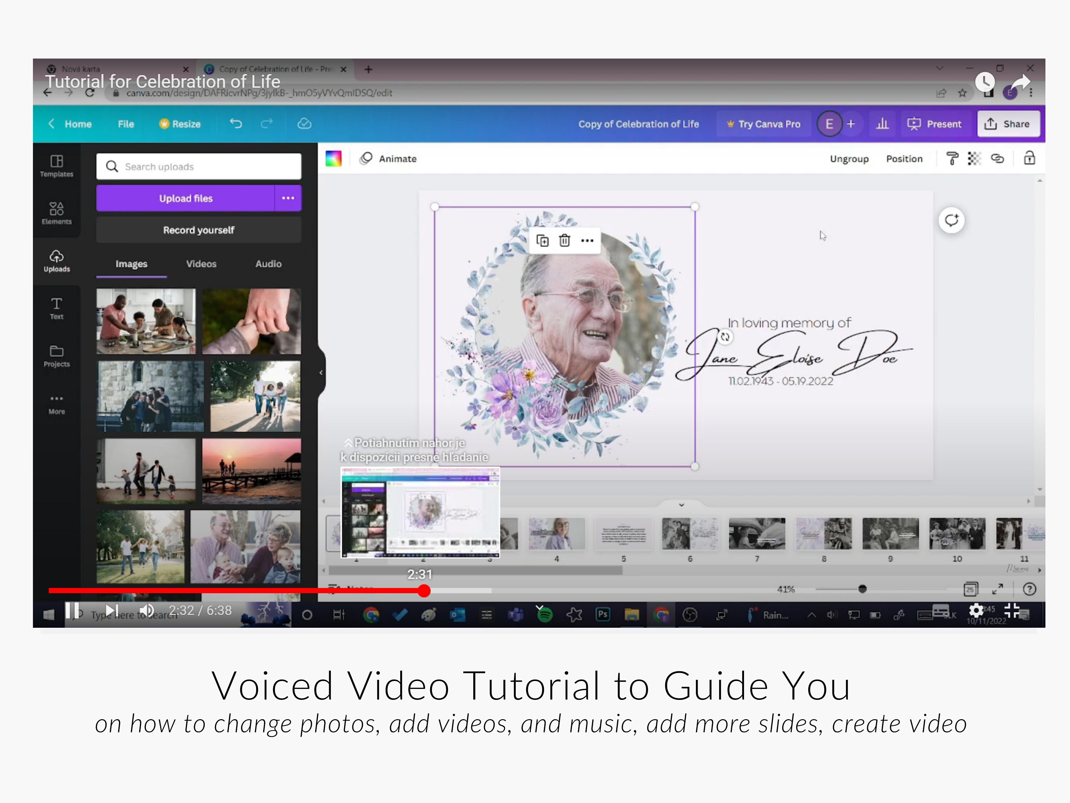1070x803 pixels.
Task: Open the Insights bar chart icon
Action: (882, 124)
